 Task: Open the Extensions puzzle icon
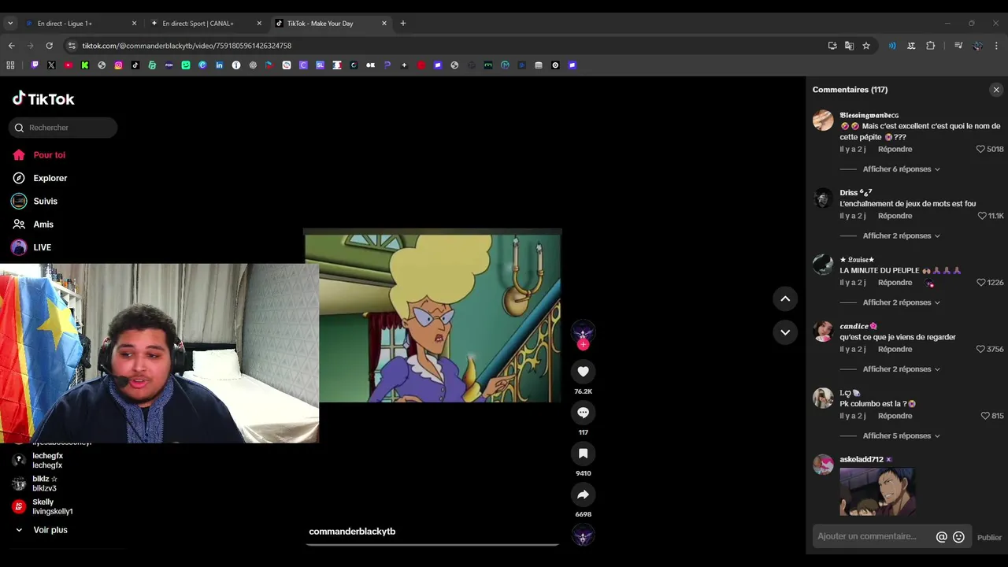(x=930, y=46)
